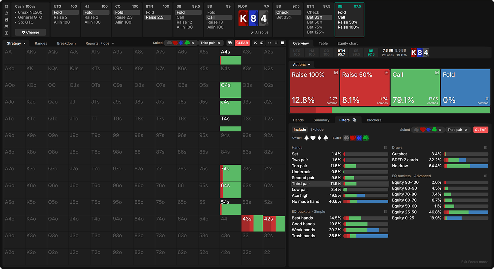Select the 43s hand cell in matrix
Viewport: 494px width, 269px height.
pyautogui.click(x=252, y=223)
